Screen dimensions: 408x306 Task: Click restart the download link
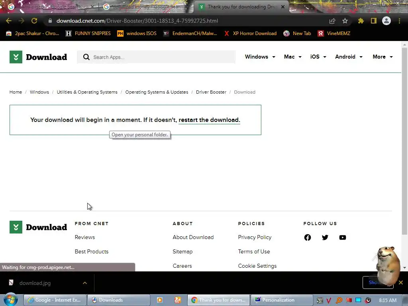coord(209,120)
